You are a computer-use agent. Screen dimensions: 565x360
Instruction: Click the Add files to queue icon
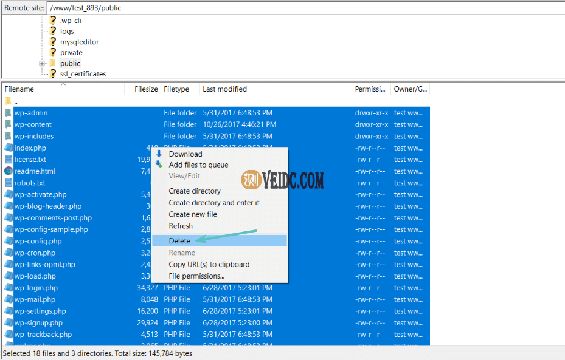pos(159,165)
